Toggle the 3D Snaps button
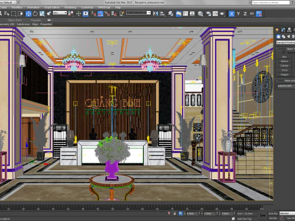The height and width of the screenshot is (221, 295). [x=93, y=14]
